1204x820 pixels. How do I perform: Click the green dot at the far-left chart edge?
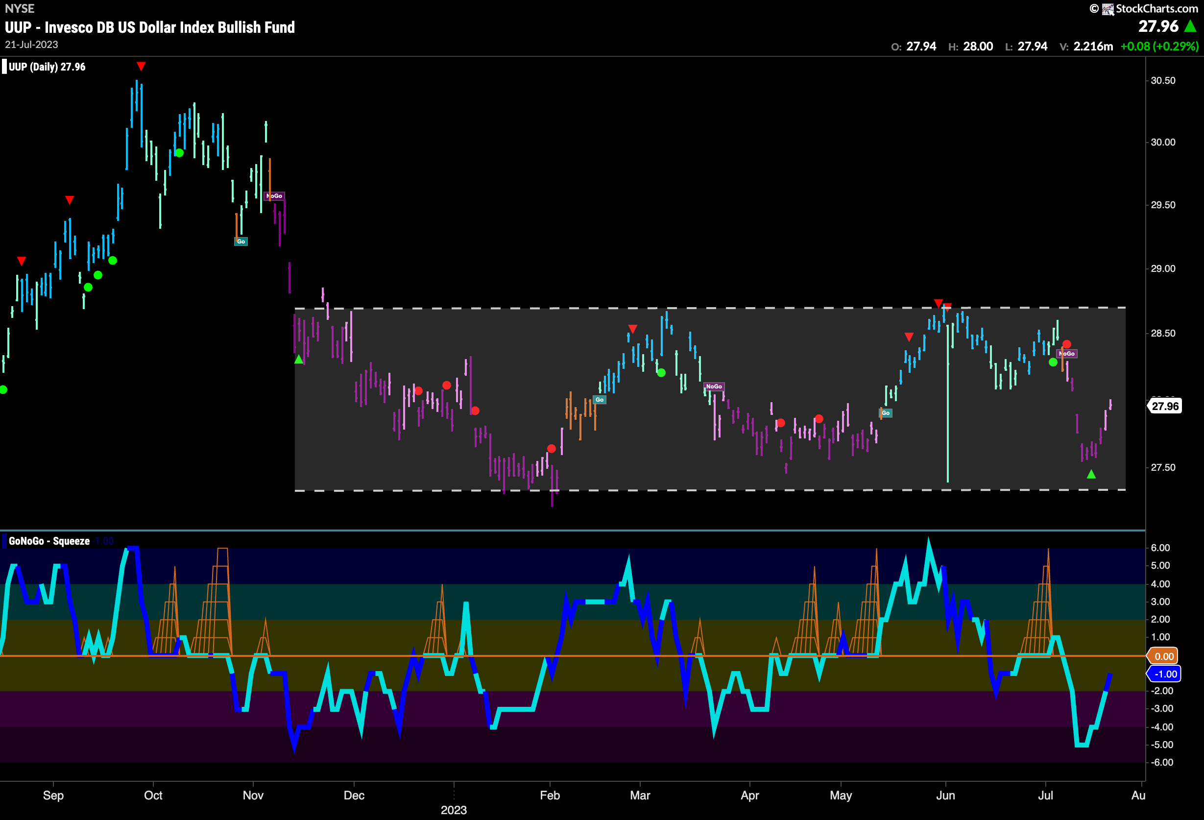(2, 389)
